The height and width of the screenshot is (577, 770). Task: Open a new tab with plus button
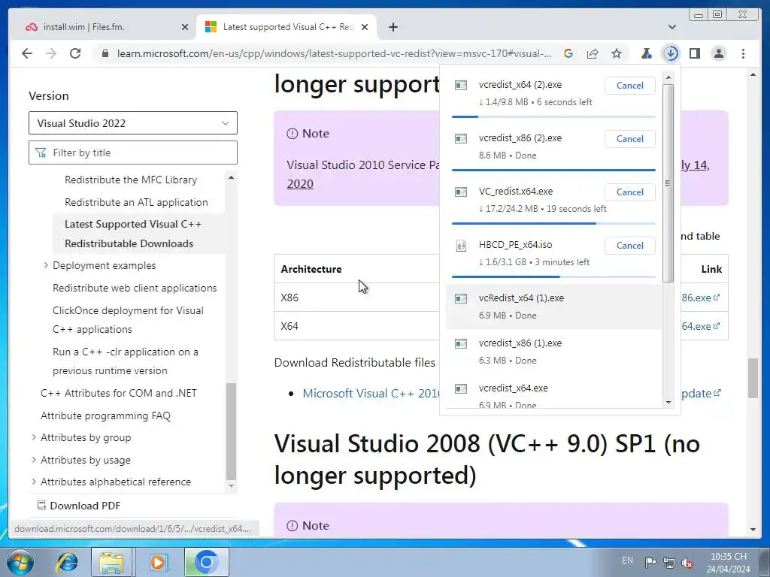pos(393,28)
